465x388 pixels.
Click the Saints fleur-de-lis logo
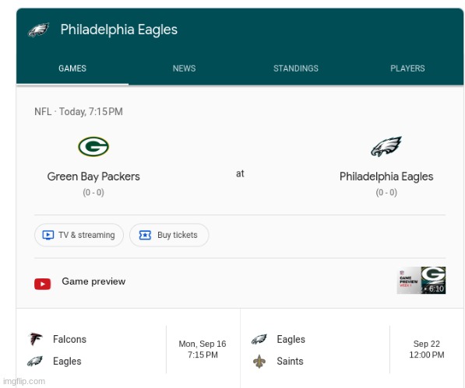(259, 362)
